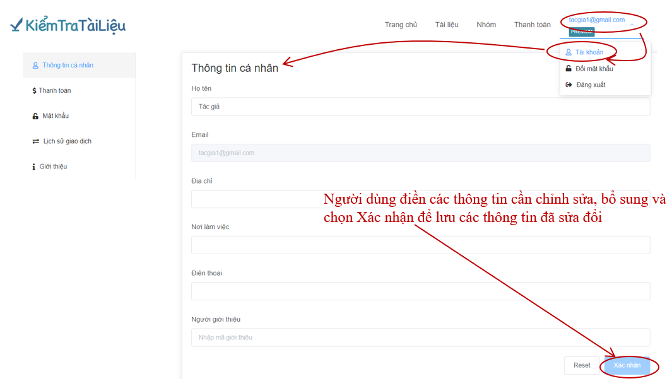Click the KiểmTraTàiLiệu logo
Screen dimensions: 672x381
tap(68, 25)
